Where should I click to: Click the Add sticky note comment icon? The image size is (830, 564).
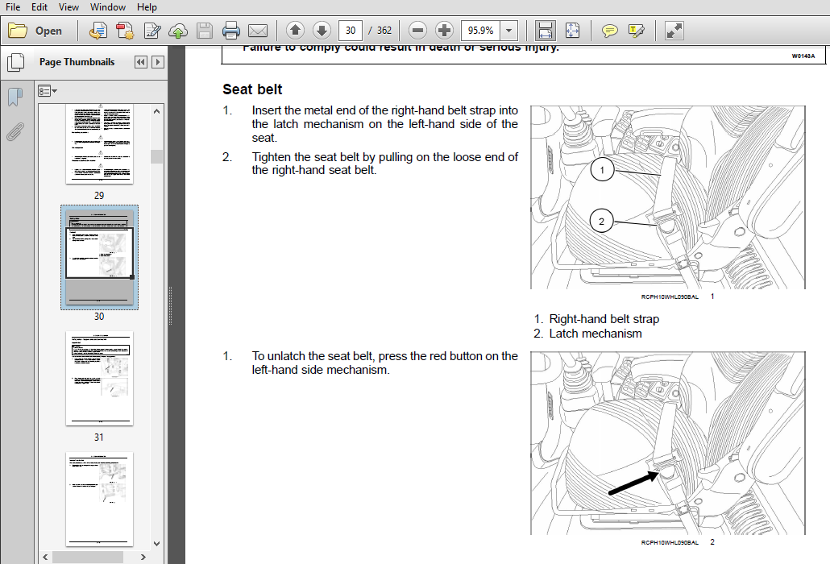610,31
